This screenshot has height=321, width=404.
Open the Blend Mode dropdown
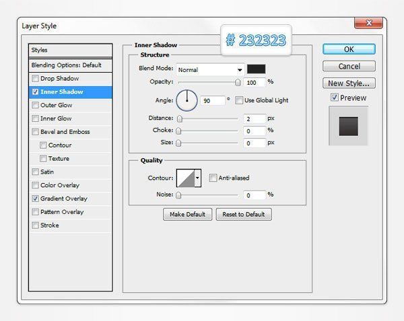click(x=210, y=69)
